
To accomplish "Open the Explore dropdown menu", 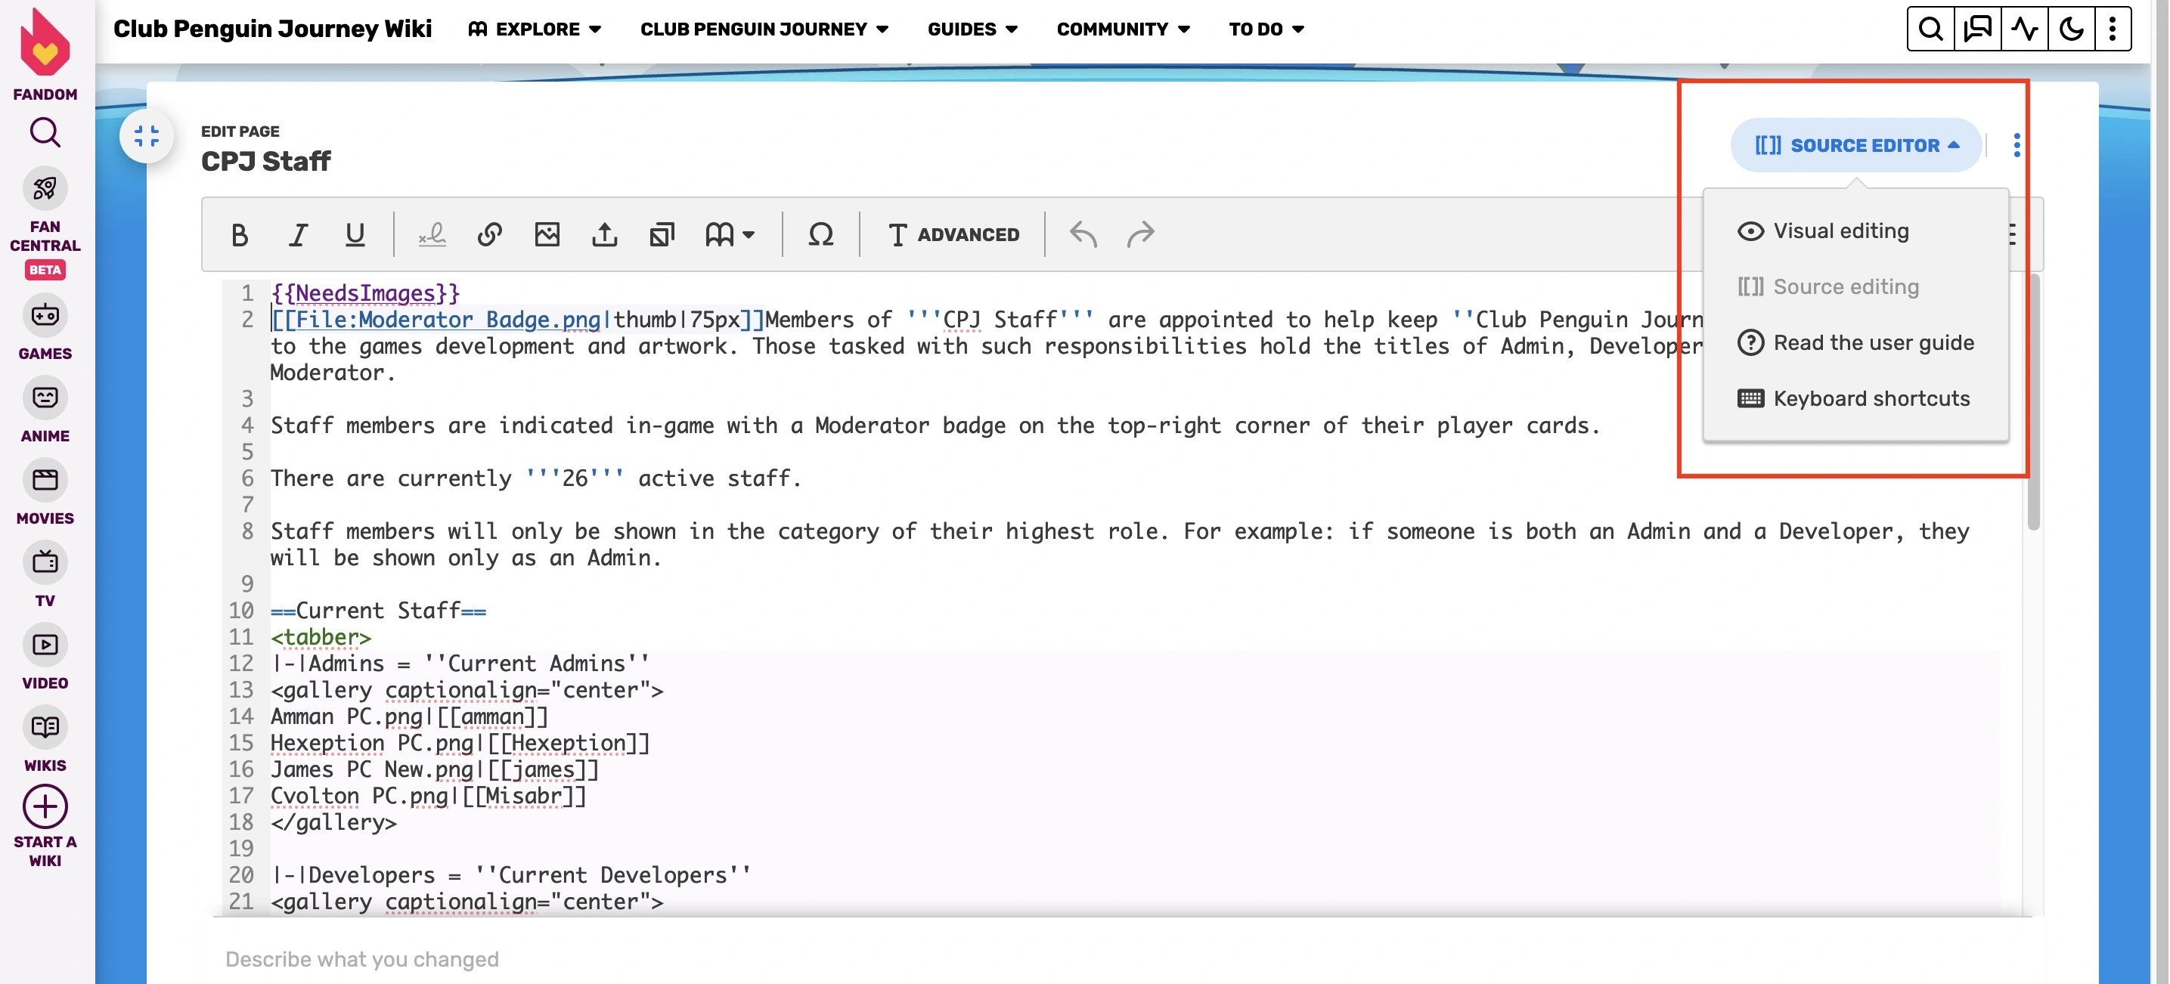I will (x=536, y=29).
